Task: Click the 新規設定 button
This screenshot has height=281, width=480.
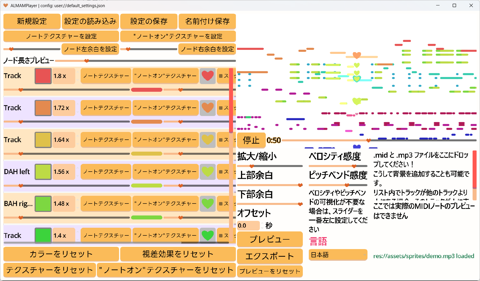Action: 32,21
